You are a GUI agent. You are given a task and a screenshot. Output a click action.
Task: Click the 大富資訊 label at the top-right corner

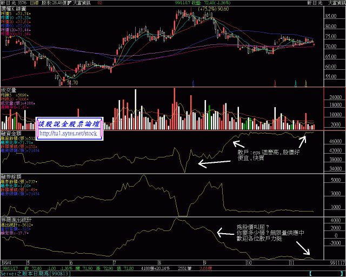click(337, 3)
